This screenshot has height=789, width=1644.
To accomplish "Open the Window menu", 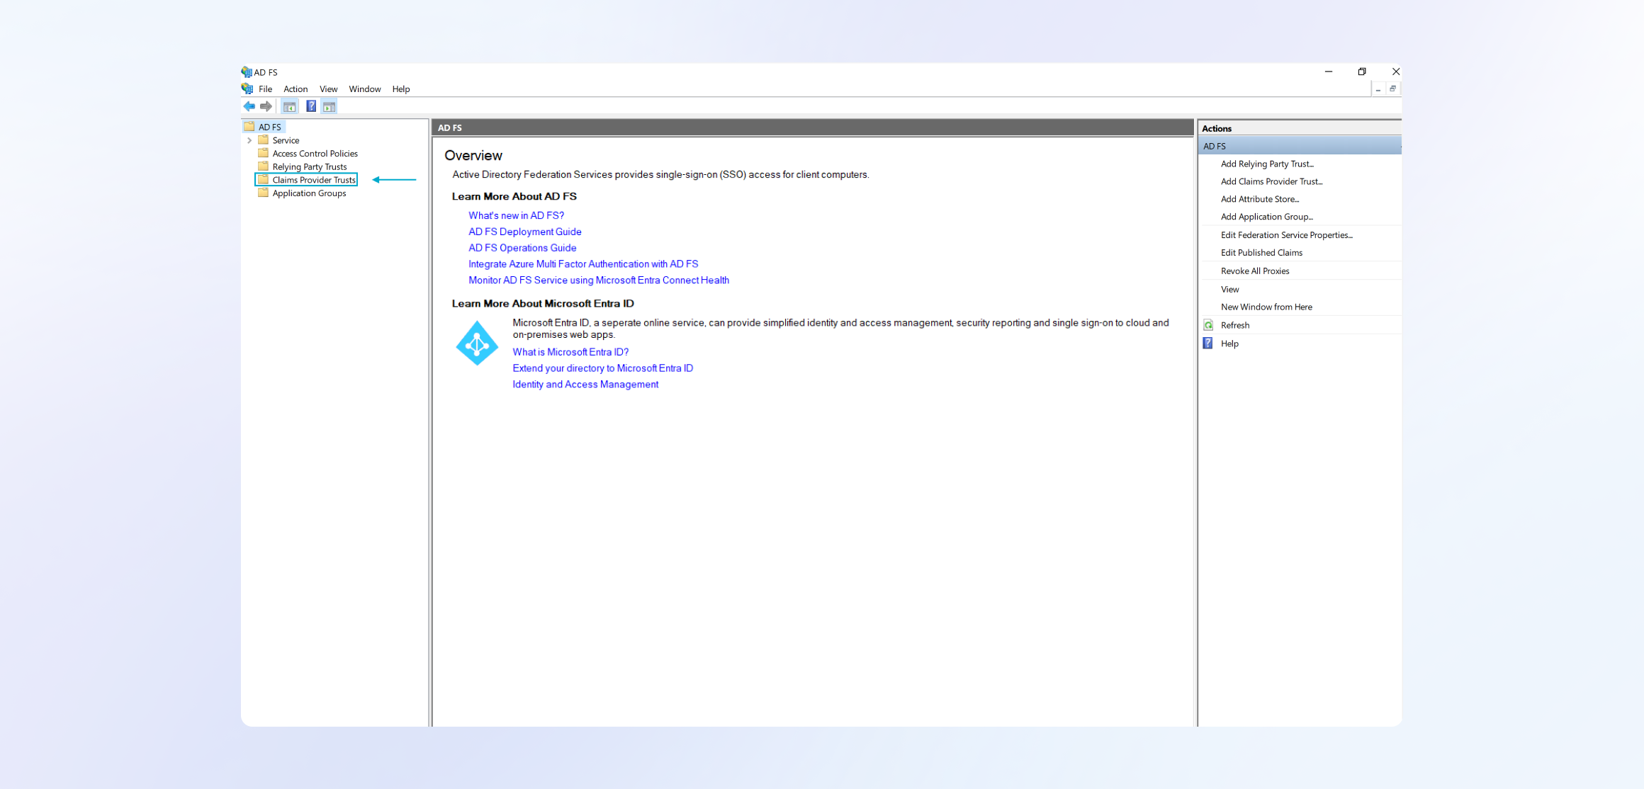I will click(x=365, y=89).
